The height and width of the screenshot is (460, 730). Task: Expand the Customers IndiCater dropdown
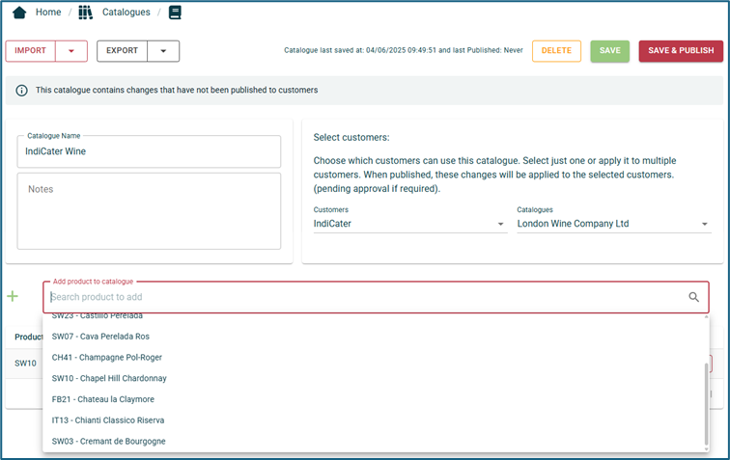(x=410, y=224)
